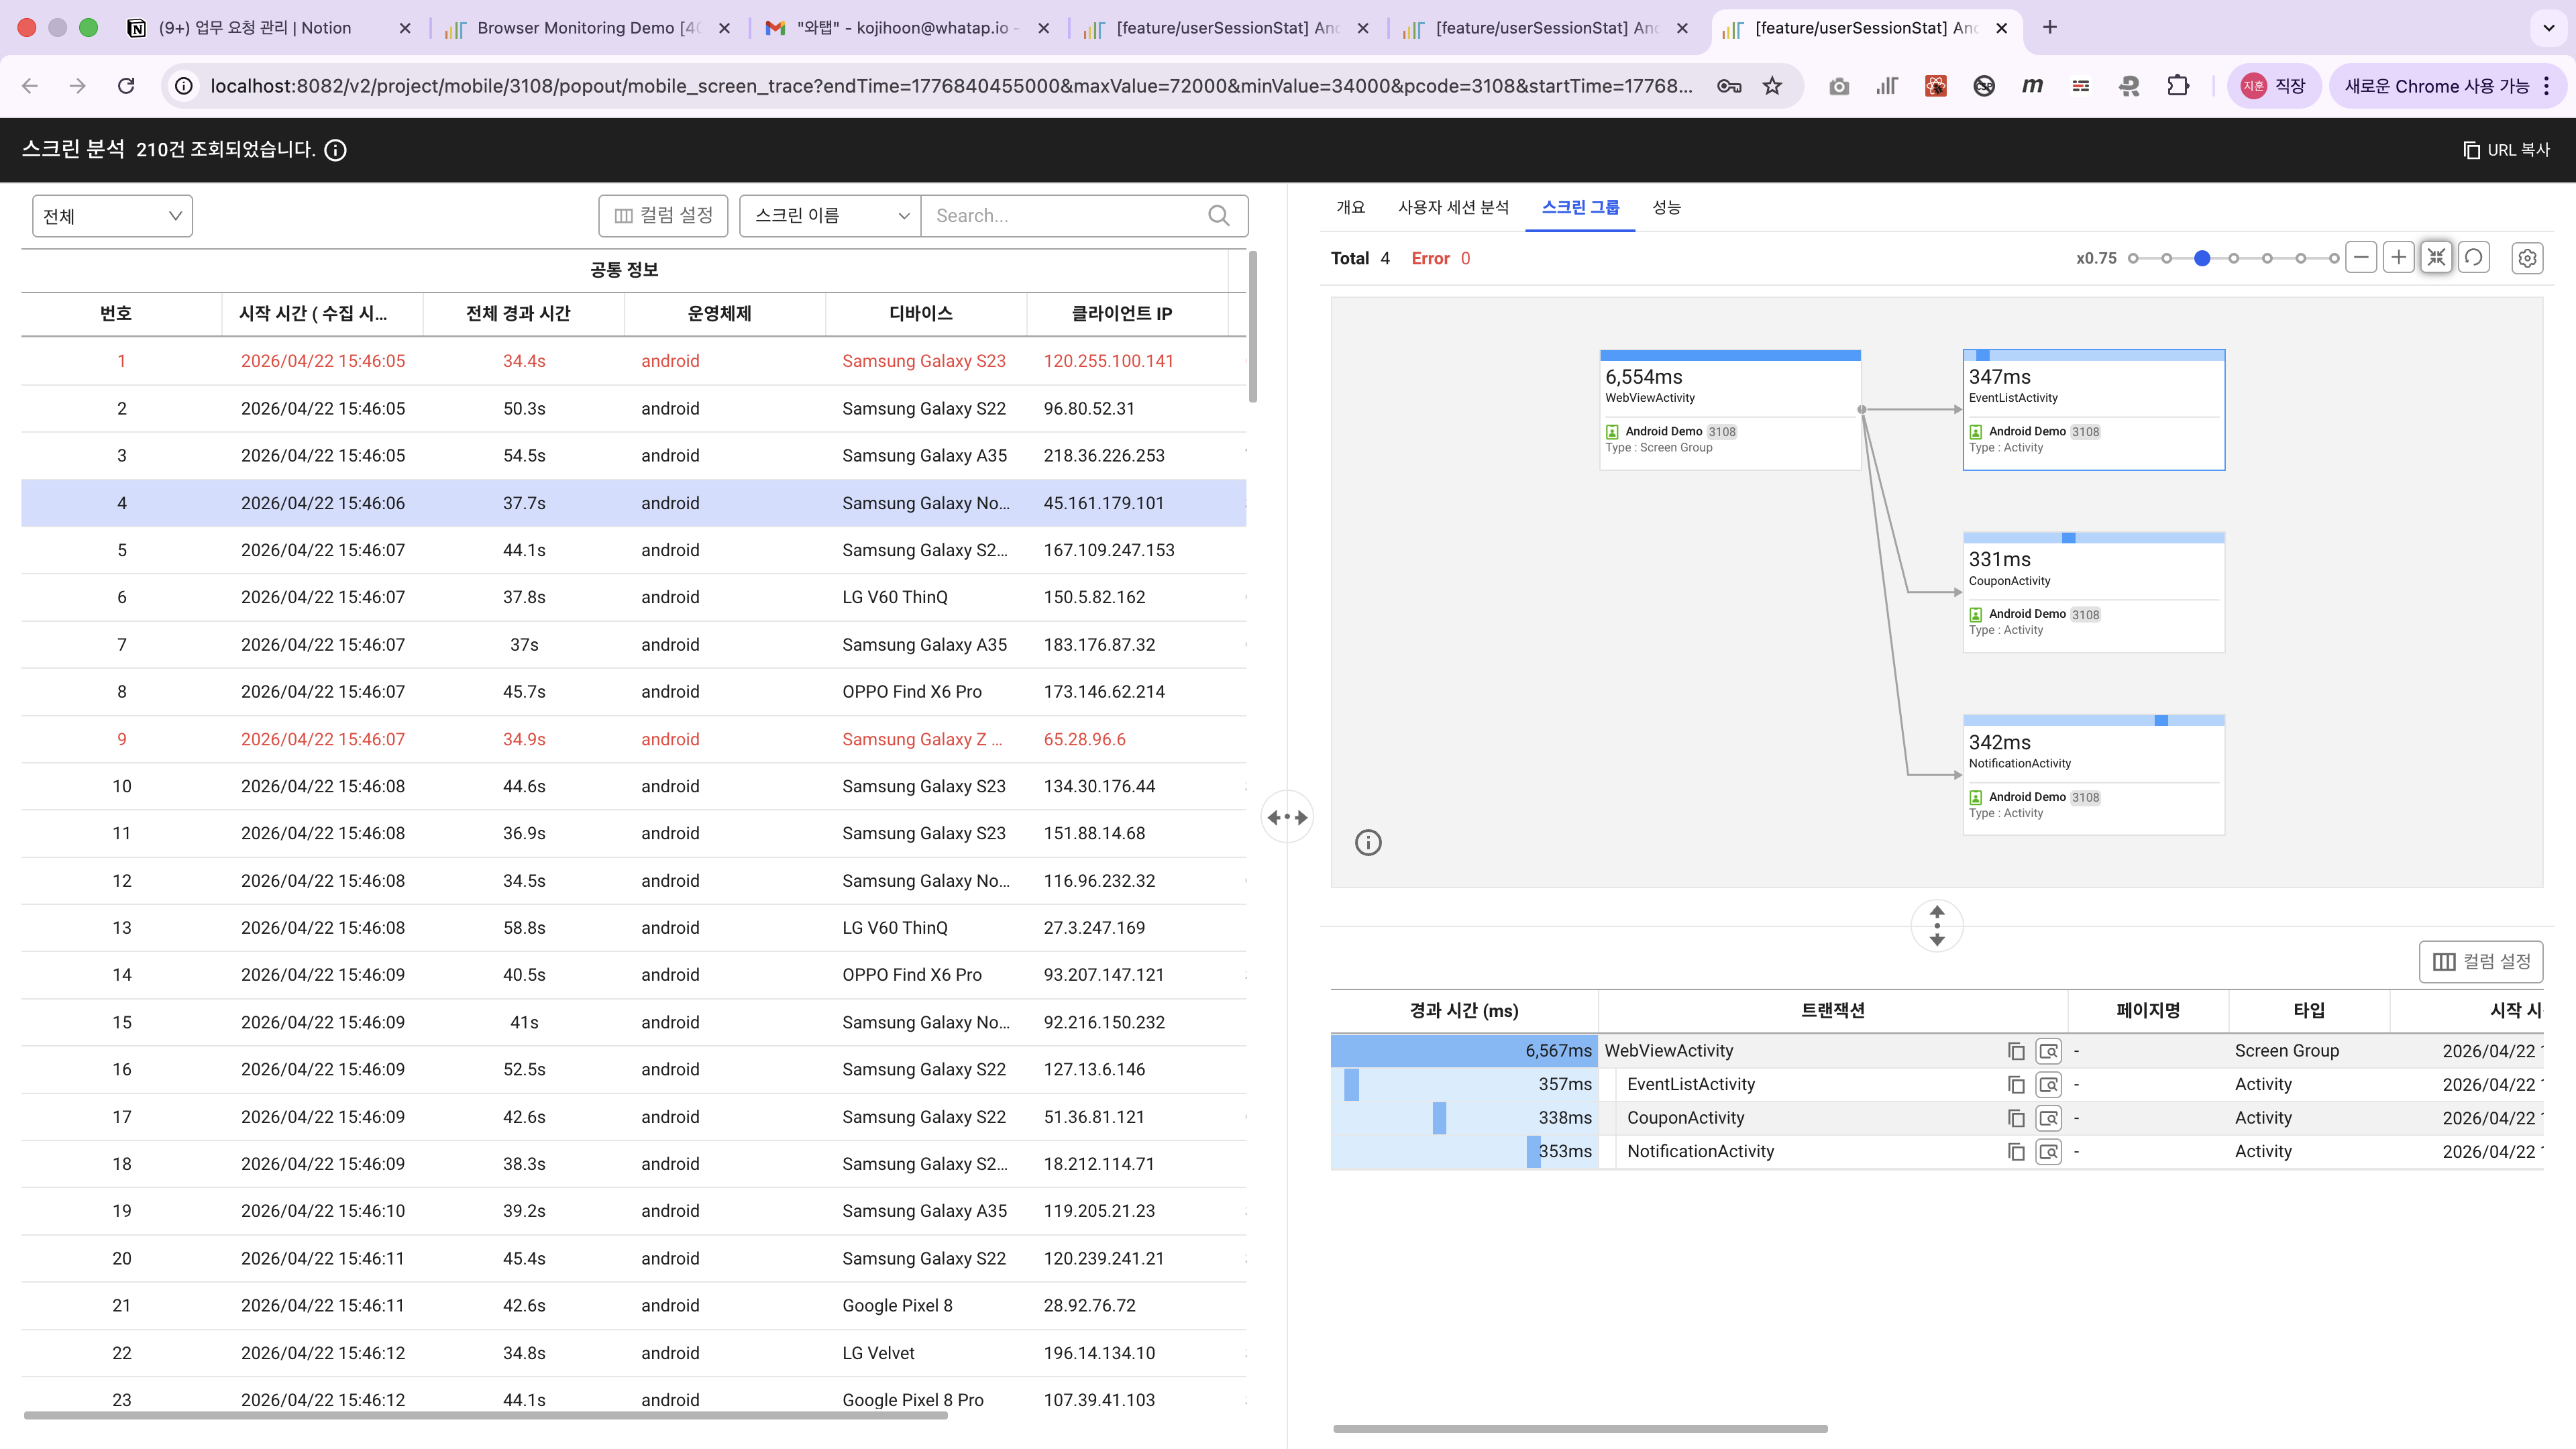
Task: Click the 경과 시간 (ms) column header
Action: (1463, 1011)
